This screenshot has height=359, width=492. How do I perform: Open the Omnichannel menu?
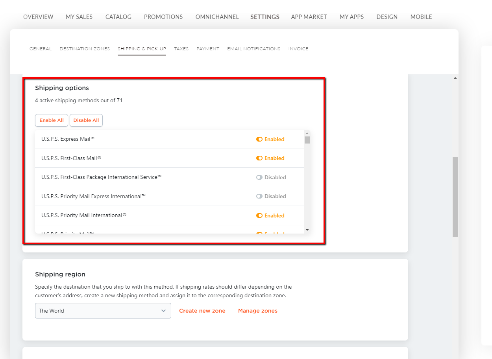pyautogui.click(x=217, y=17)
